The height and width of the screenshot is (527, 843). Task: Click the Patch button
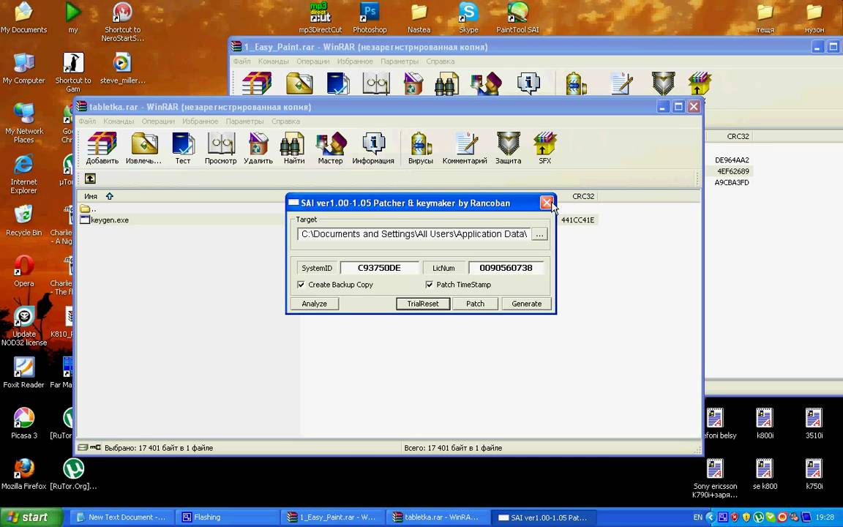click(475, 304)
